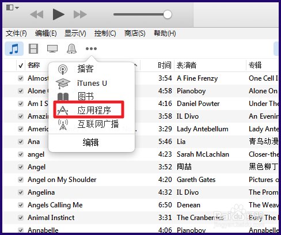
Task: Sort by the 时间 column header
Action: tap(165, 65)
